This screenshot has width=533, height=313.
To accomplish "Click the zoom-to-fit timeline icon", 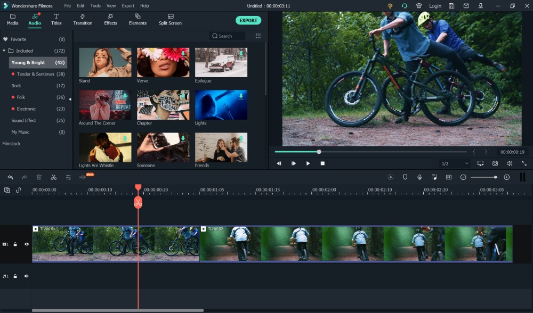I will [449, 177].
